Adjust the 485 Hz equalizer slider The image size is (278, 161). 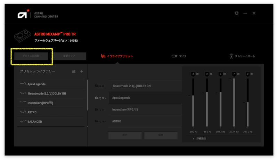pos(207,103)
